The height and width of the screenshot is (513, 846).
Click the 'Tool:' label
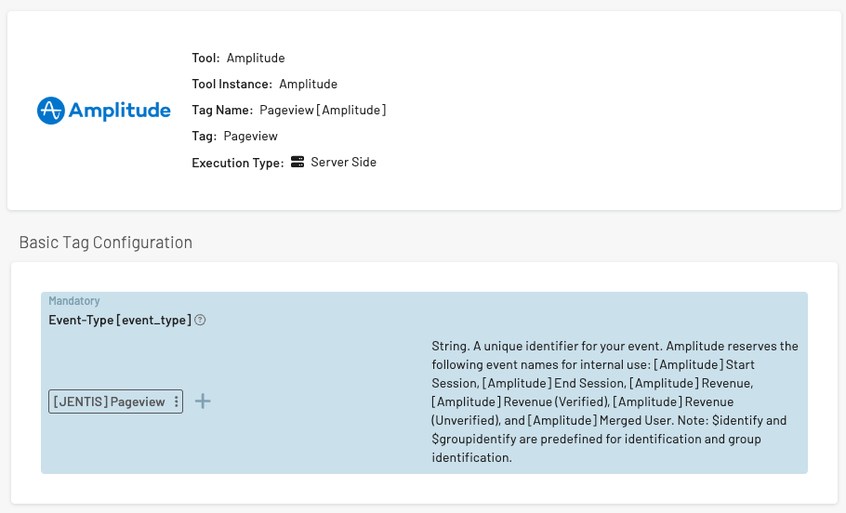coord(205,58)
